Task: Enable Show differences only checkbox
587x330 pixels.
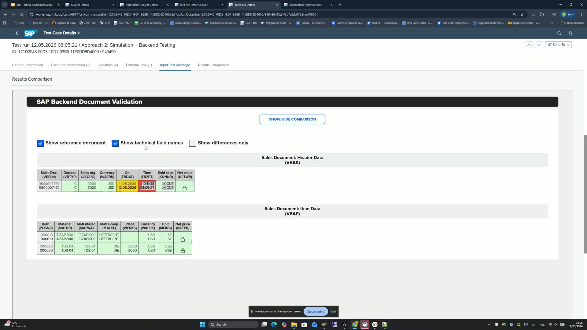Action: pyautogui.click(x=192, y=143)
